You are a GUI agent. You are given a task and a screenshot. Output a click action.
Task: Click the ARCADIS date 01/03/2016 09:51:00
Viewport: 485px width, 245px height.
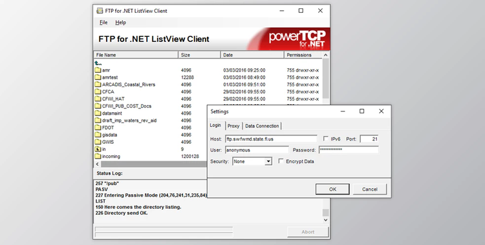(244, 84)
